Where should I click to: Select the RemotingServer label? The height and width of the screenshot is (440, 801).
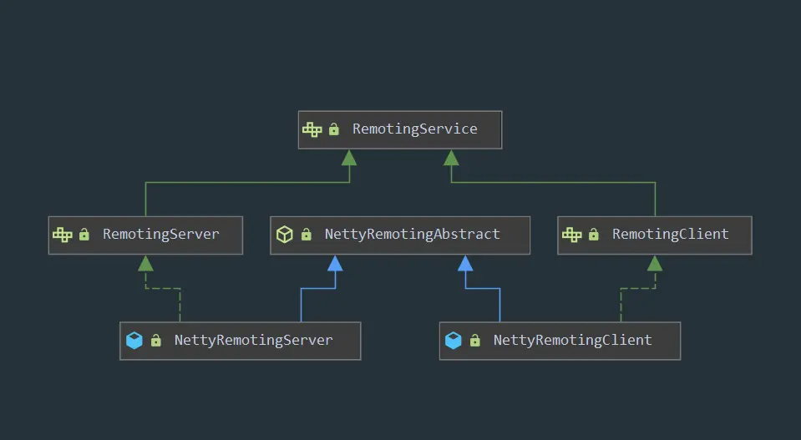pyautogui.click(x=161, y=235)
